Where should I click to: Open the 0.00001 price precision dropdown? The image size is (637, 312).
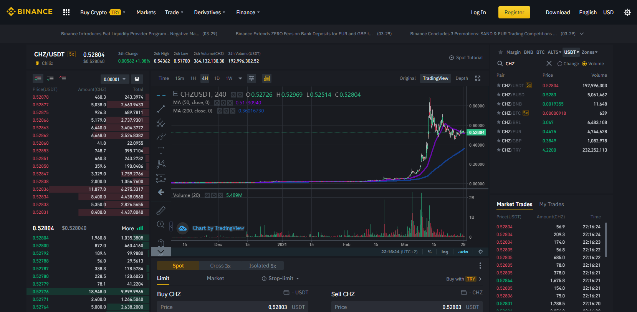click(114, 79)
